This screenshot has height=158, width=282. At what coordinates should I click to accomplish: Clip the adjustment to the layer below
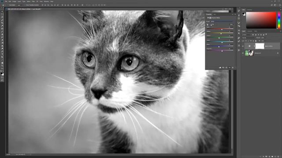point(220,68)
